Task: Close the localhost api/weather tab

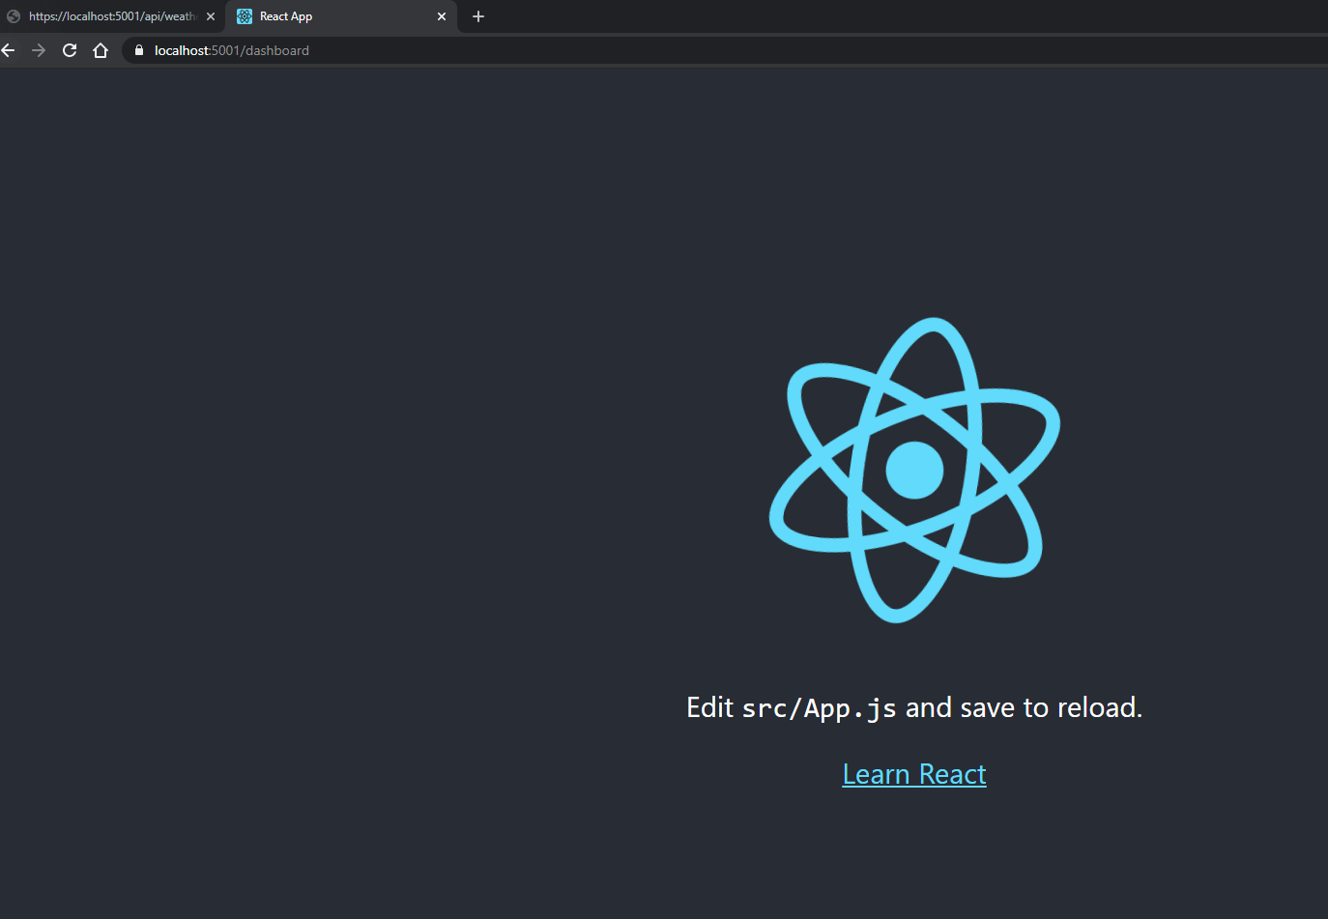Action: coord(211,16)
